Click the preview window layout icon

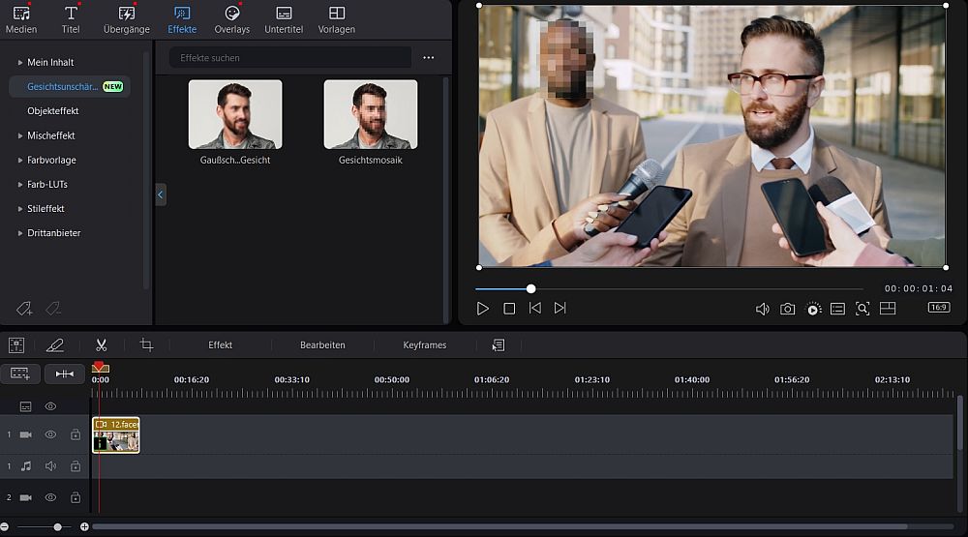[x=888, y=308]
